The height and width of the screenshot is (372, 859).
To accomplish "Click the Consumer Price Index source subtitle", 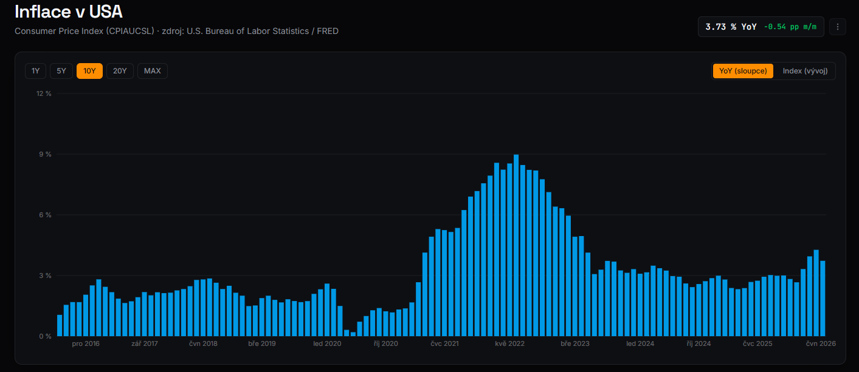I will click(176, 31).
